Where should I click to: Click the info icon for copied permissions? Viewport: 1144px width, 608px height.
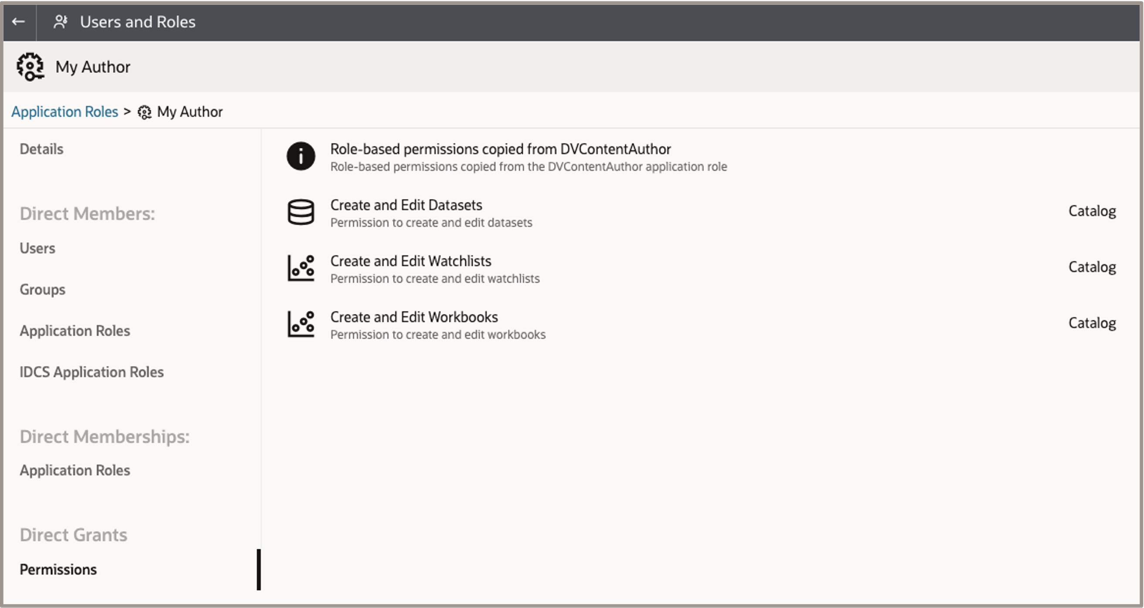(301, 156)
